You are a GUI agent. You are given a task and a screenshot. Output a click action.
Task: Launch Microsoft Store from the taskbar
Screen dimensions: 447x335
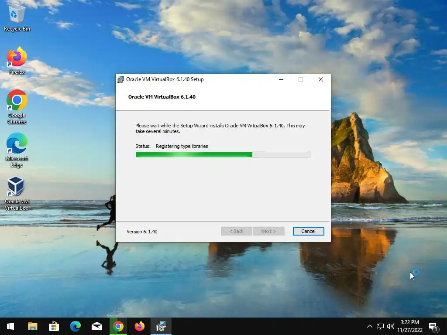pos(54,326)
